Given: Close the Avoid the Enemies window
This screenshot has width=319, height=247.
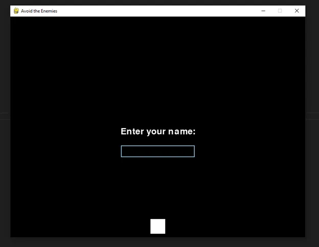Looking at the screenshot, I should 297,11.
